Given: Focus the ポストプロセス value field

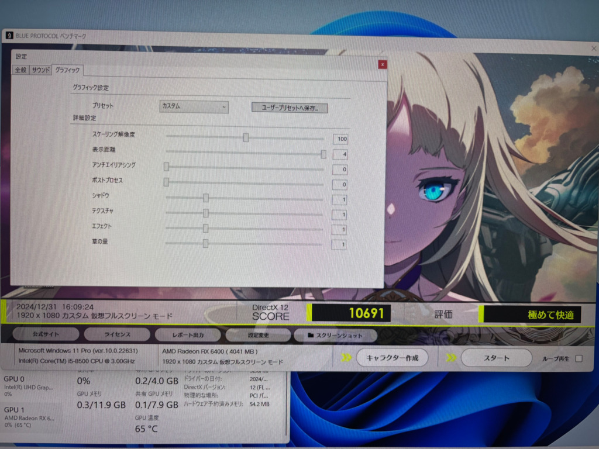Looking at the screenshot, I should (340, 185).
